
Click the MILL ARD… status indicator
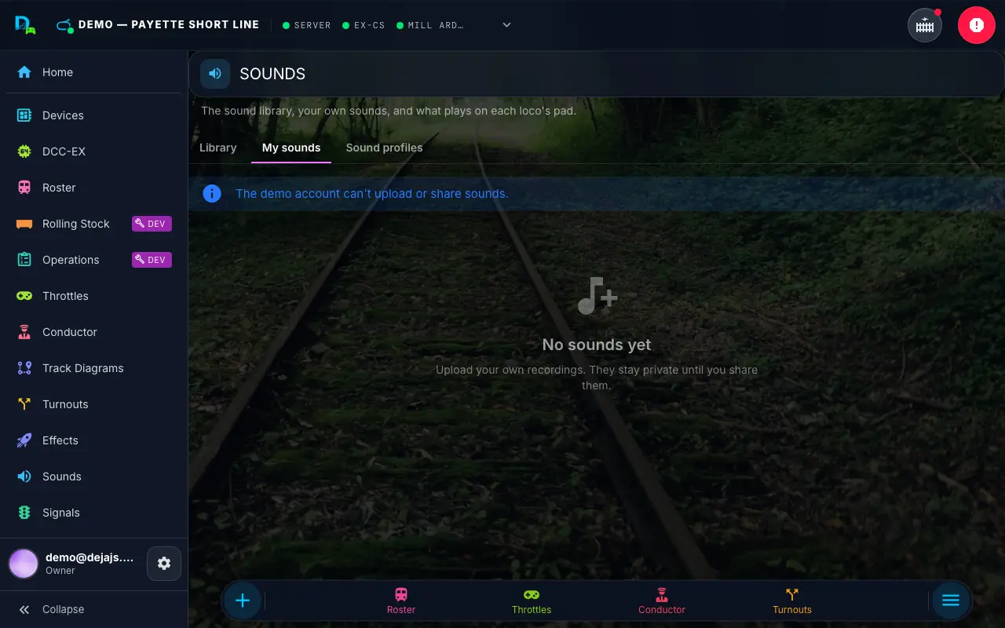pyautogui.click(x=430, y=25)
